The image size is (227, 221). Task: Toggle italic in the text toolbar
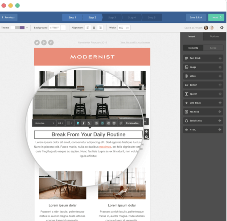click(83, 123)
